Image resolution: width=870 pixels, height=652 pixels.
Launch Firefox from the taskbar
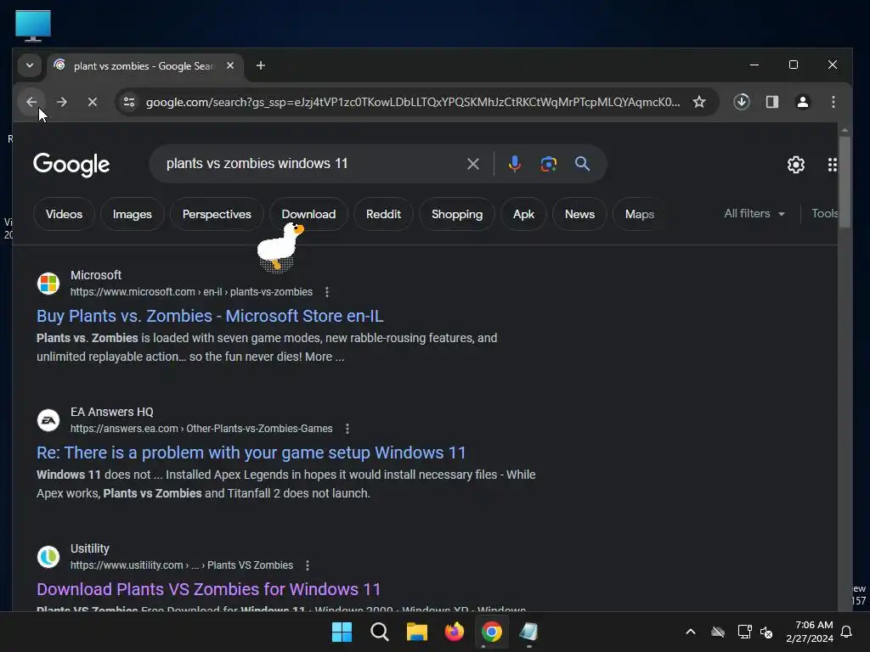(x=455, y=632)
